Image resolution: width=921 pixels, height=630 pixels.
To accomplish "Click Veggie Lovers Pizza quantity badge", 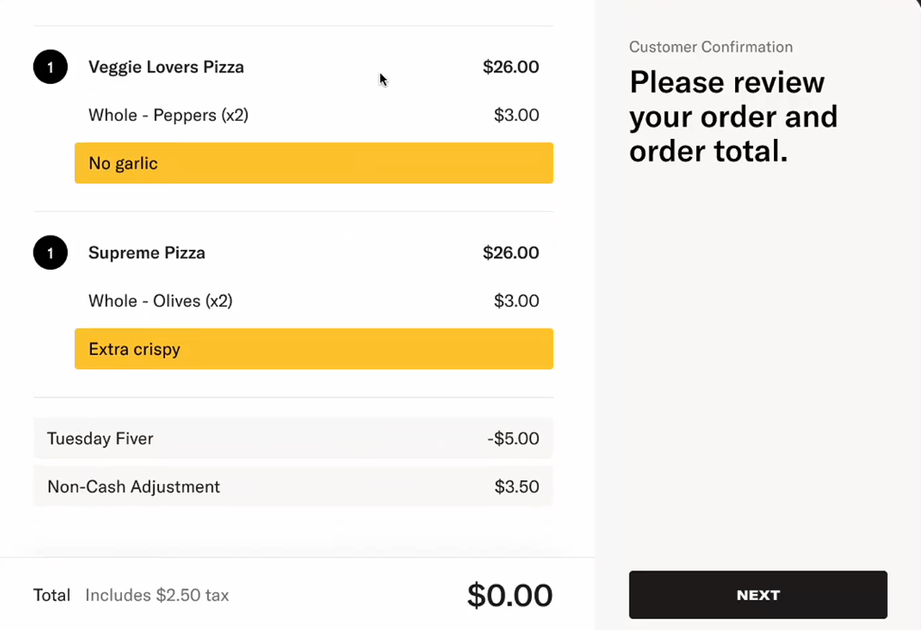I will coord(51,67).
